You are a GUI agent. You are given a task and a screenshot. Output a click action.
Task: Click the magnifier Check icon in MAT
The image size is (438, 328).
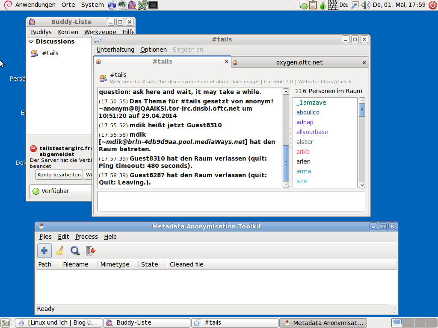[75, 251]
